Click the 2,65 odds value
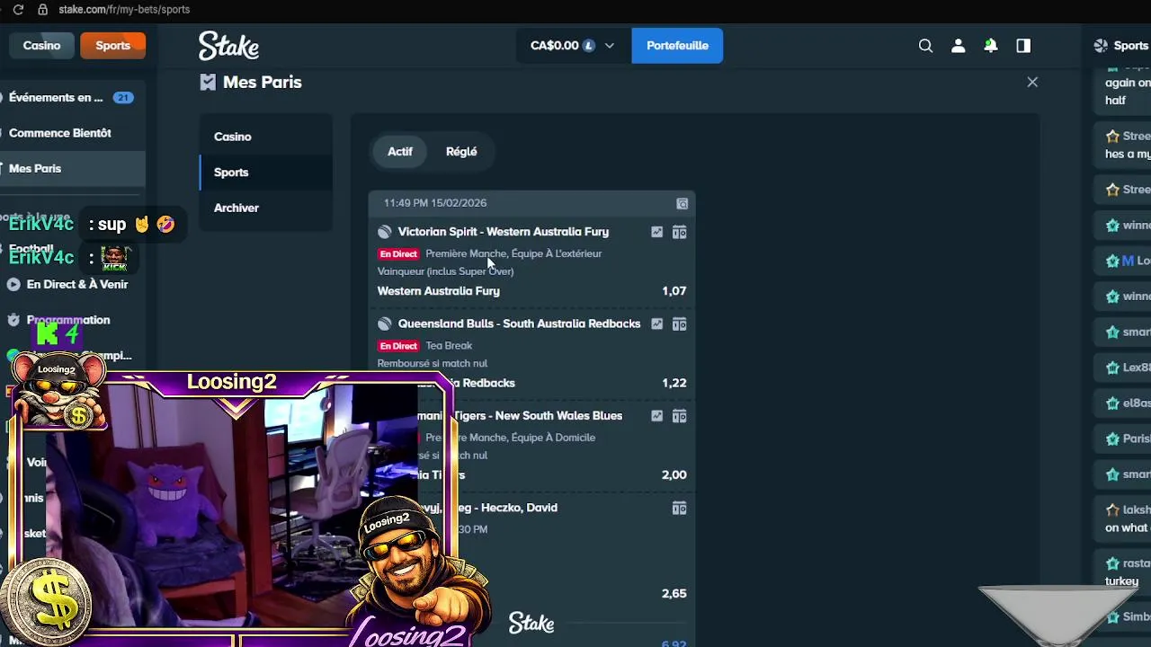 coord(674,594)
